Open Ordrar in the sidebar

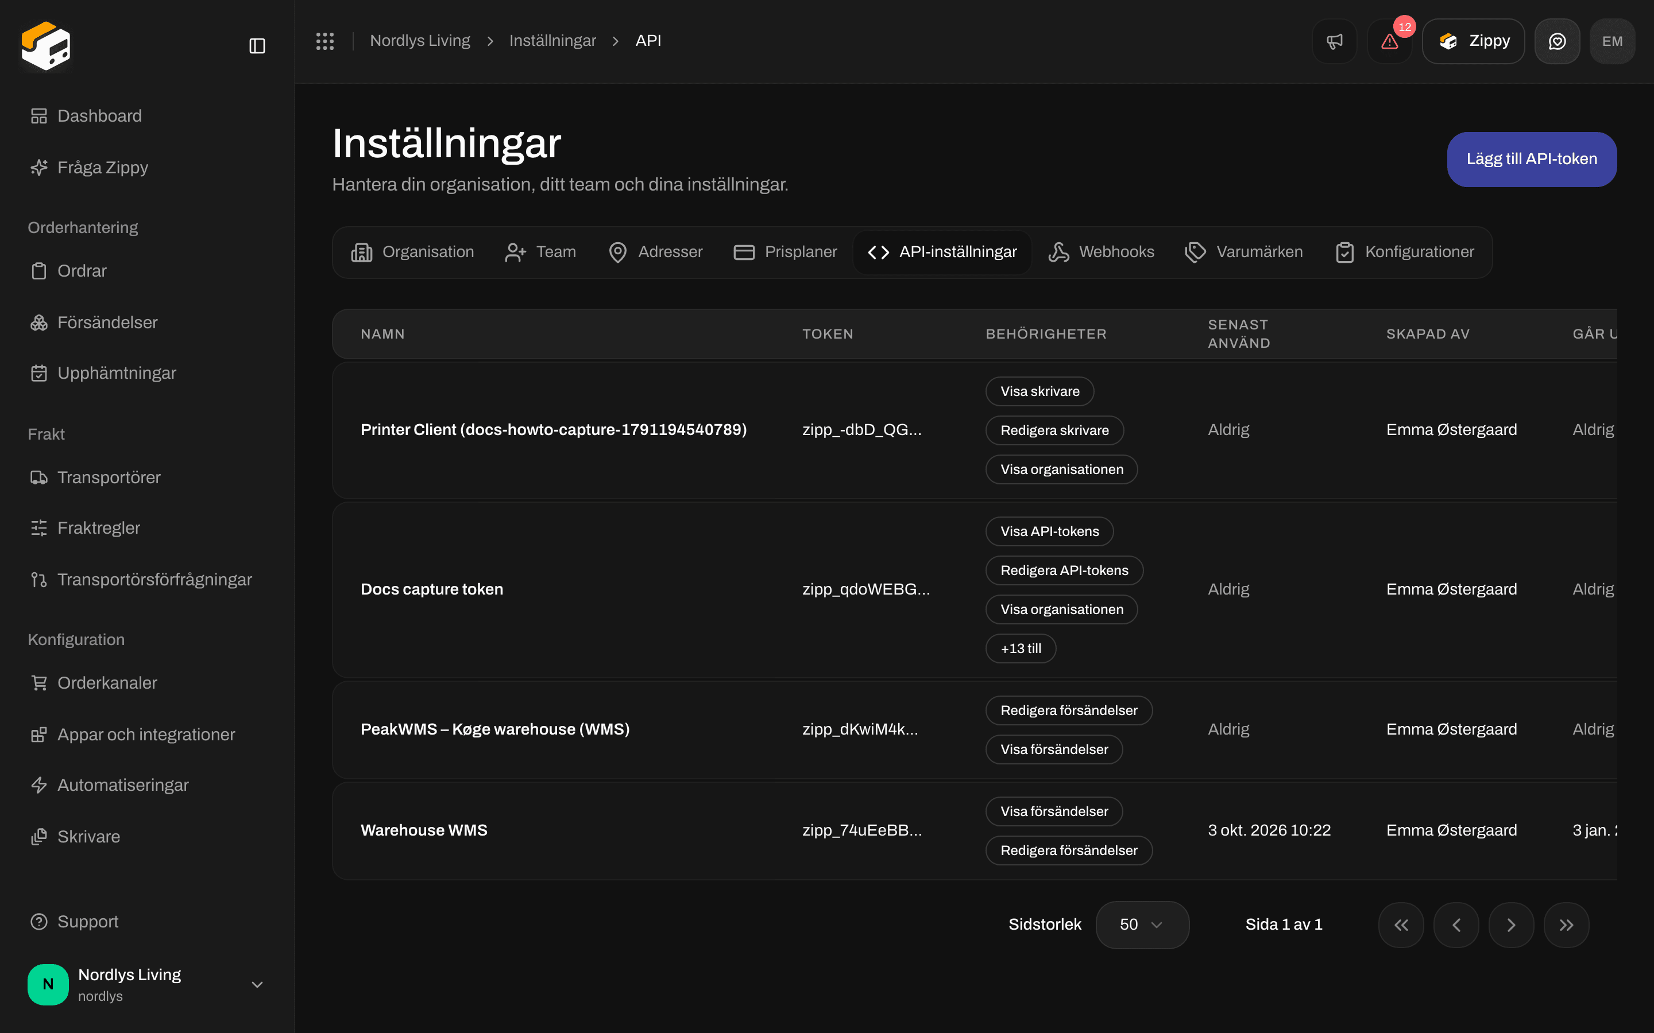[x=68, y=271]
